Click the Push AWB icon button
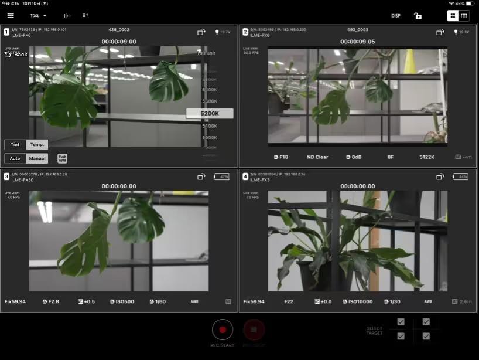The image size is (479, 360). pos(62,158)
